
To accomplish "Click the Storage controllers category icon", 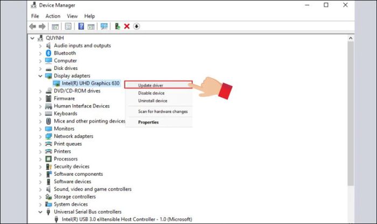I will tap(48, 197).
